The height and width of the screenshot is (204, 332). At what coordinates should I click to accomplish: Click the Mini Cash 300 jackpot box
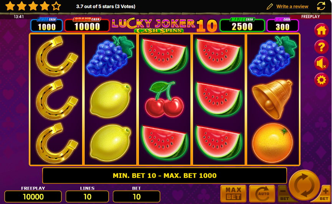point(282,25)
